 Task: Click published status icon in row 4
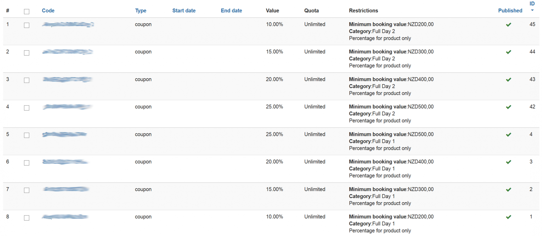click(508, 107)
